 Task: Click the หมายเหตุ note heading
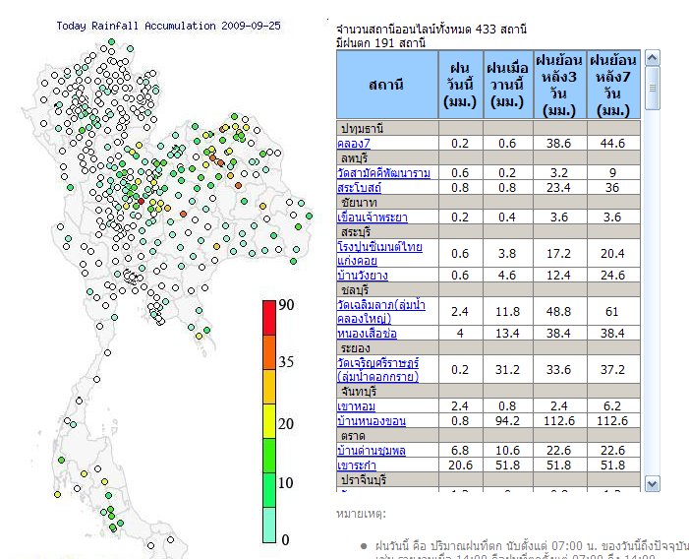click(x=361, y=514)
